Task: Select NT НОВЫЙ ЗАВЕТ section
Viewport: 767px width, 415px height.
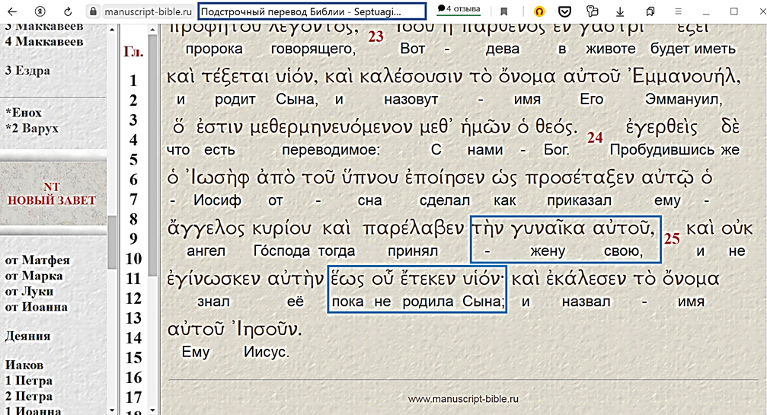Action: [52, 193]
